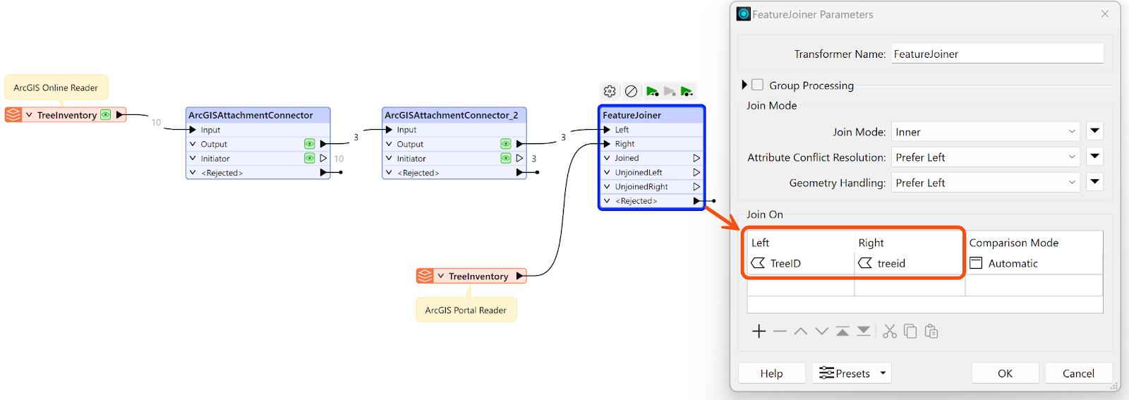Expand the UnjoinedRight port chevron on FeatureJoiner

[607, 186]
